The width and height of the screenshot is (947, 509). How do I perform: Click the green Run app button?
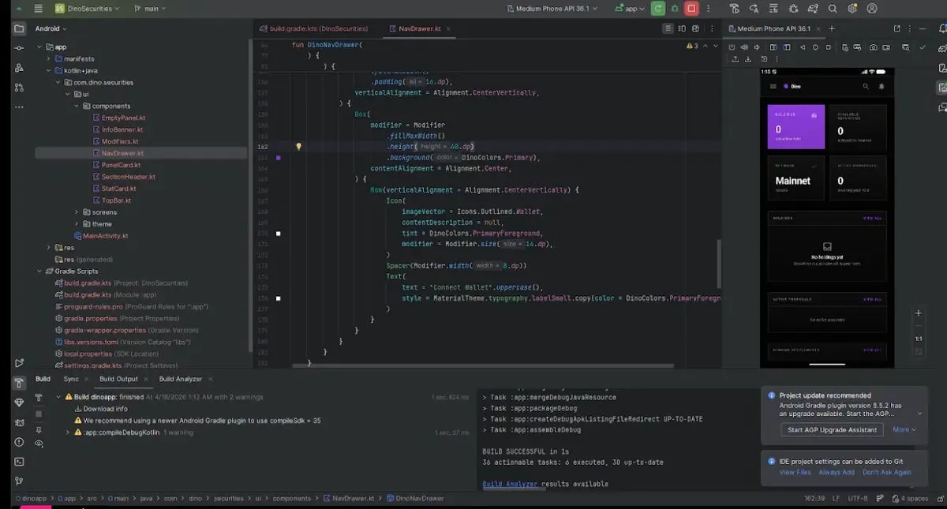pyautogui.click(x=657, y=9)
